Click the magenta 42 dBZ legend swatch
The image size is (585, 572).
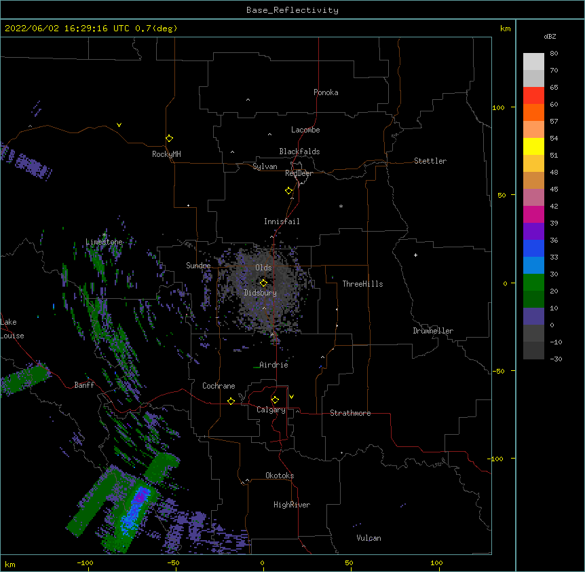coord(533,214)
